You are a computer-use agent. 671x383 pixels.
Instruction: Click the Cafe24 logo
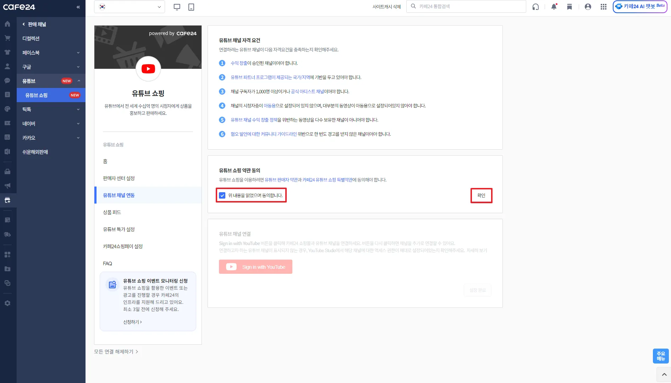tap(19, 7)
